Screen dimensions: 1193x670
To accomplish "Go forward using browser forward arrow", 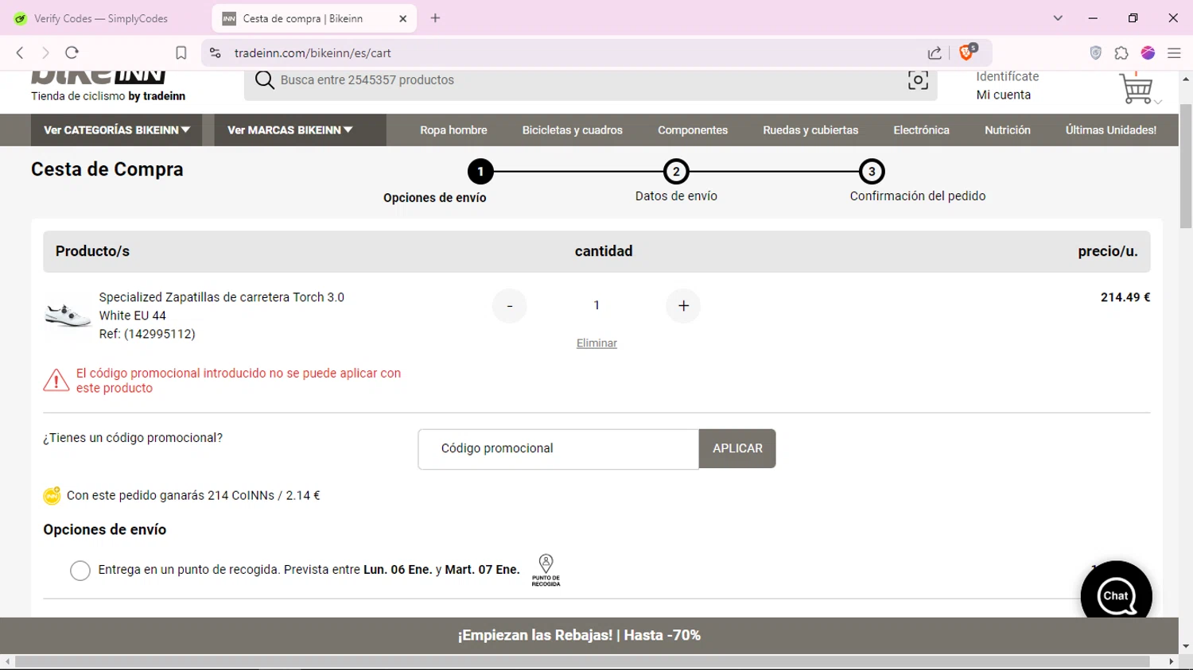I will coord(45,53).
